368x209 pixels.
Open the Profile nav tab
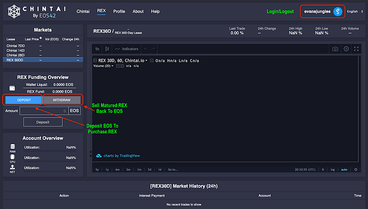coord(119,11)
